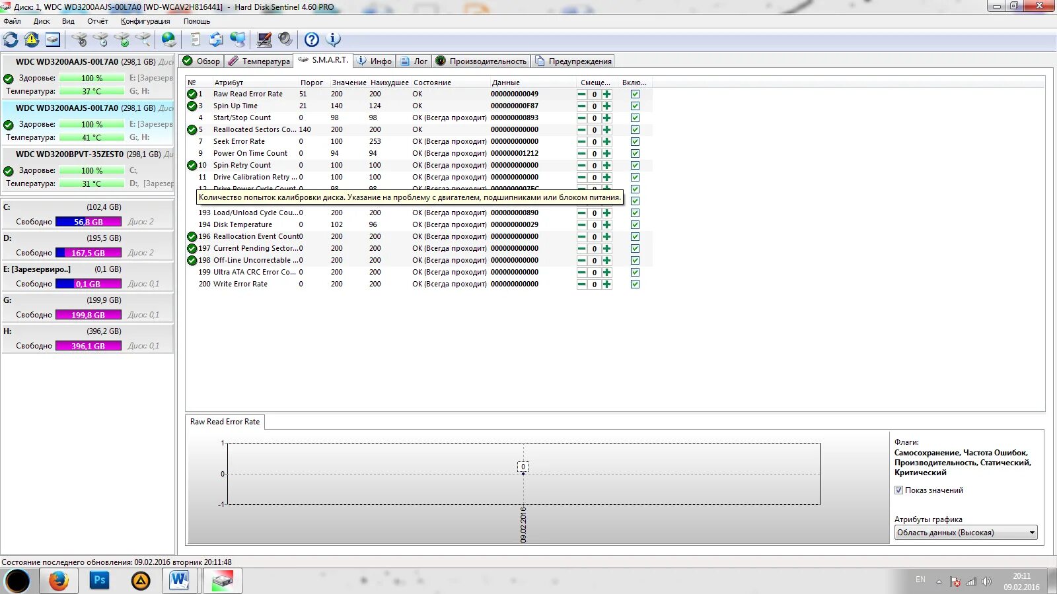Click the globe with monitor toolbar icon
The width and height of the screenshot is (1057, 594).
[x=238, y=40]
